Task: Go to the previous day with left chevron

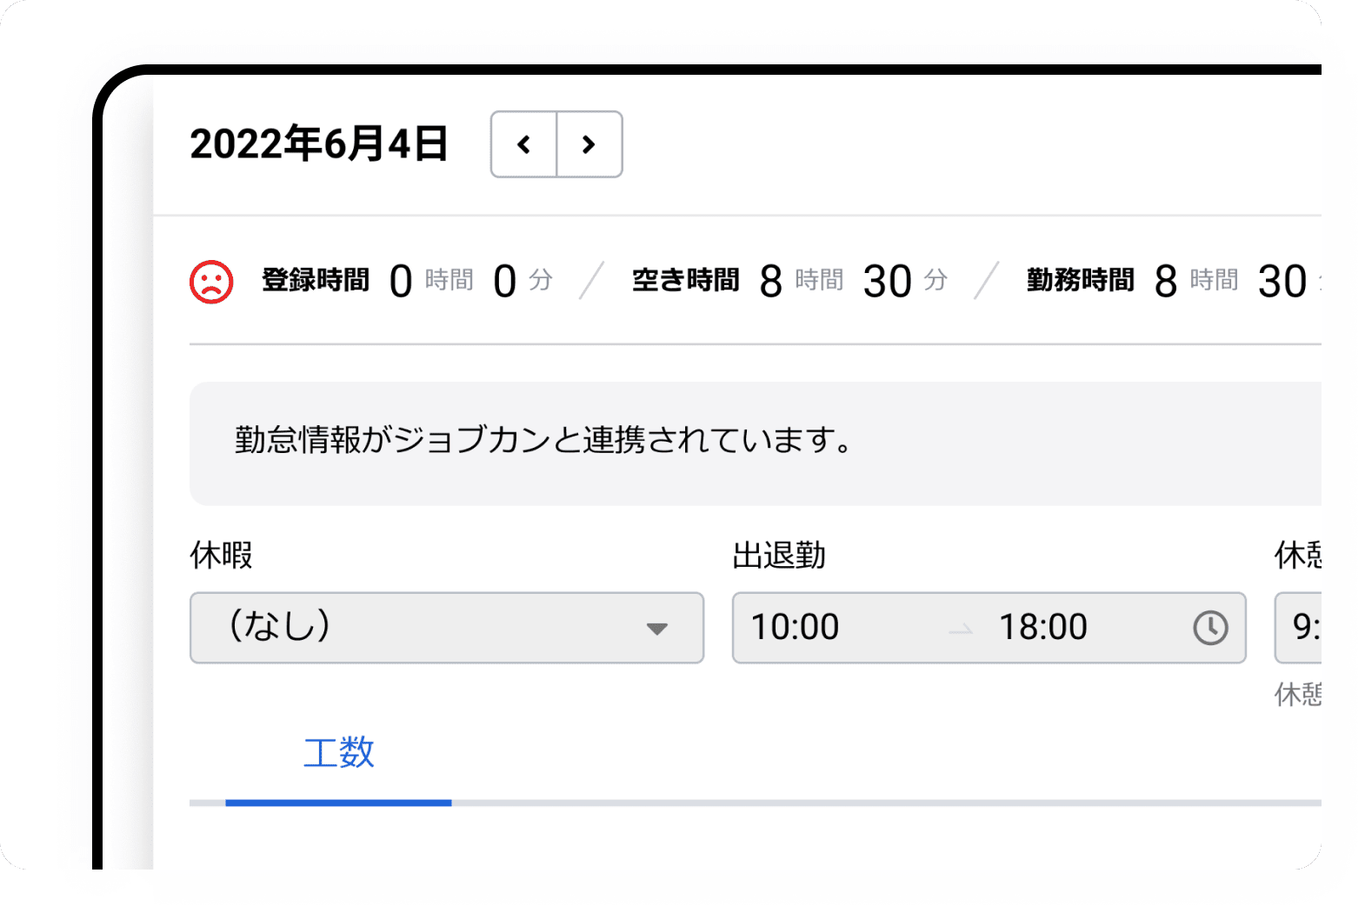Action: [x=523, y=144]
